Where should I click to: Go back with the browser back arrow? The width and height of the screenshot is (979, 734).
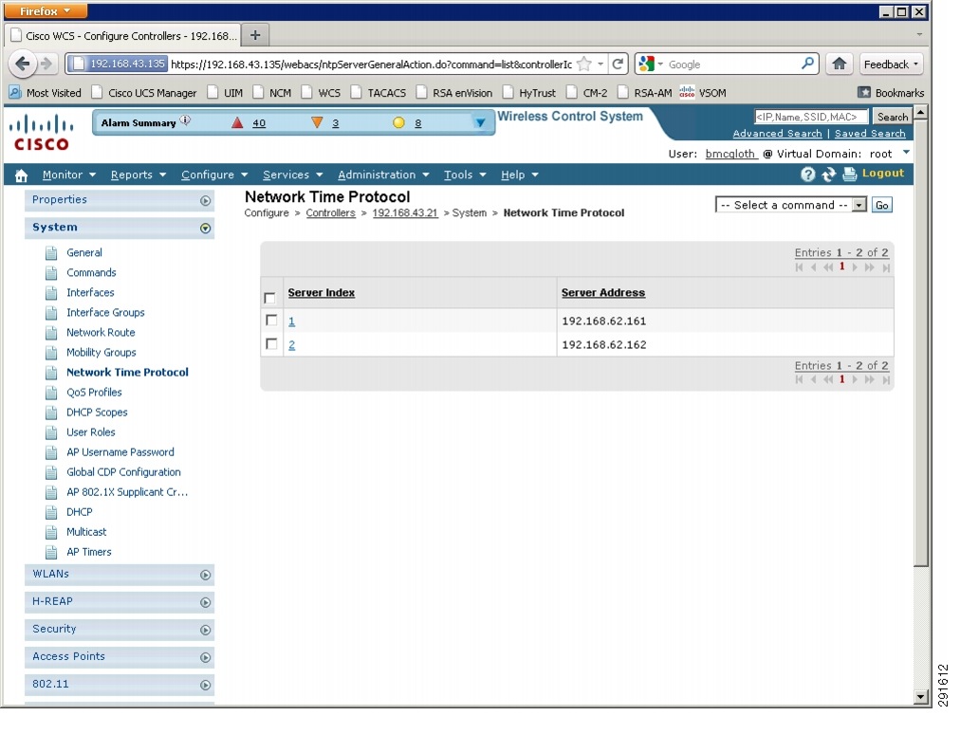tap(23, 64)
